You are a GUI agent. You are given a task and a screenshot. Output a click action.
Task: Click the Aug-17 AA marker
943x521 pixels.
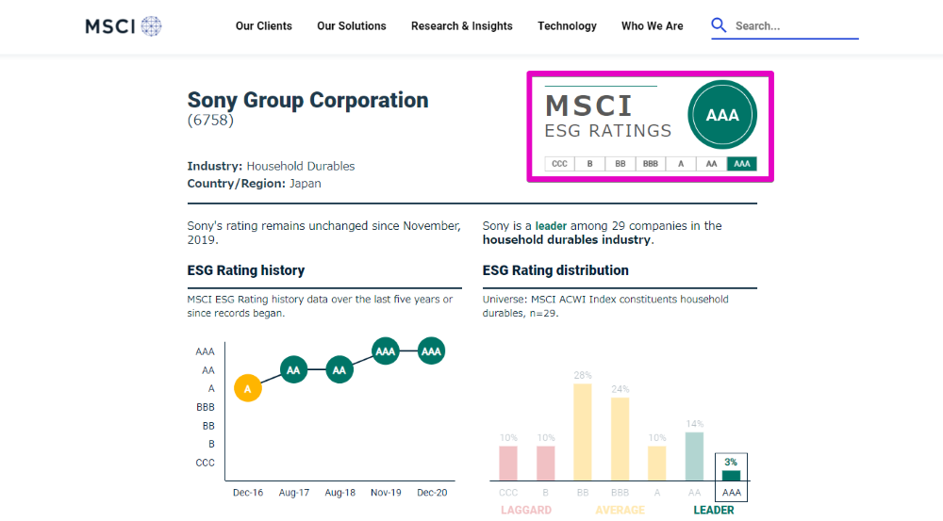293,369
